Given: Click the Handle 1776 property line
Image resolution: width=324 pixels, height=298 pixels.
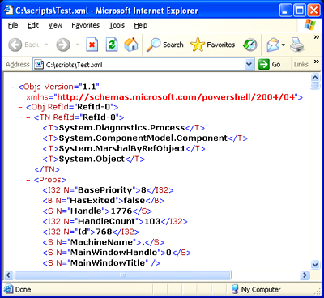Looking at the screenshot, I should 97,211.
